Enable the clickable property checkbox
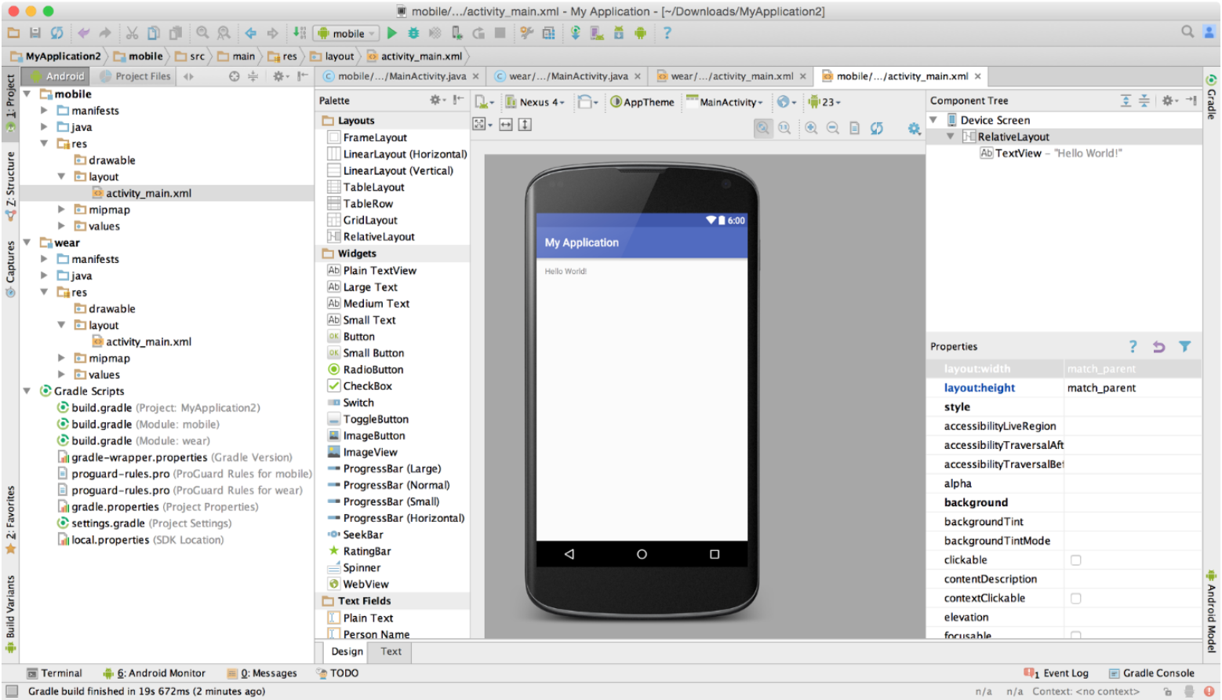The image size is (1222, 700). click(1075, 560)
